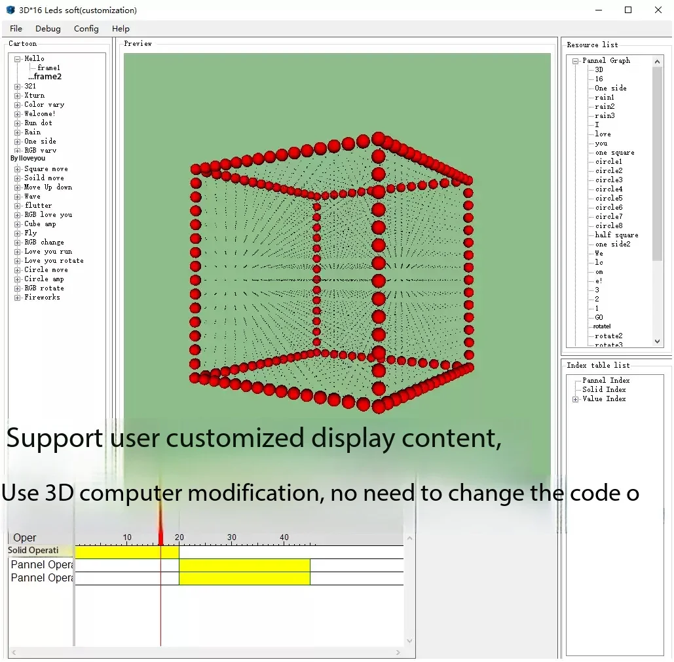Select the 3D resource item
The width and height of the screenshot is (674, 662).
[x=599, y=69]
